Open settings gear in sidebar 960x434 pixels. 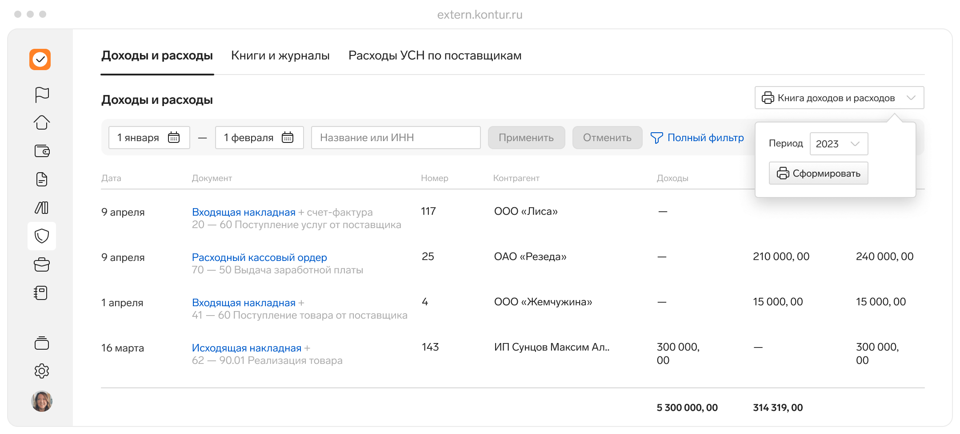point(42,371)
